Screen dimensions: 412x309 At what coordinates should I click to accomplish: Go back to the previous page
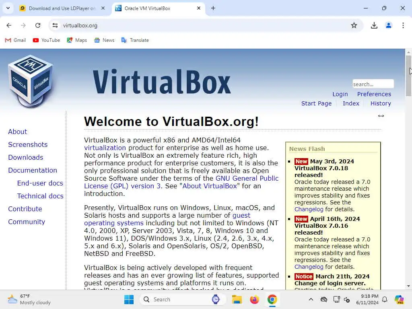[x=9, y=25]
